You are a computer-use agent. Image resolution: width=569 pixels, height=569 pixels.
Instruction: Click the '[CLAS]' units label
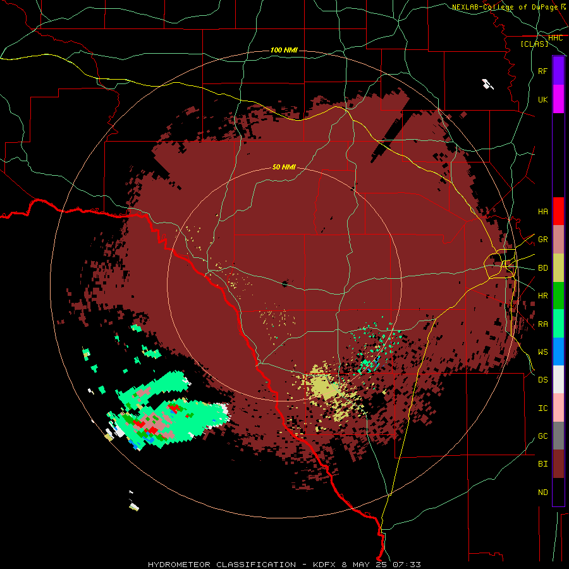pyautogui.click(x=534, y=44)
